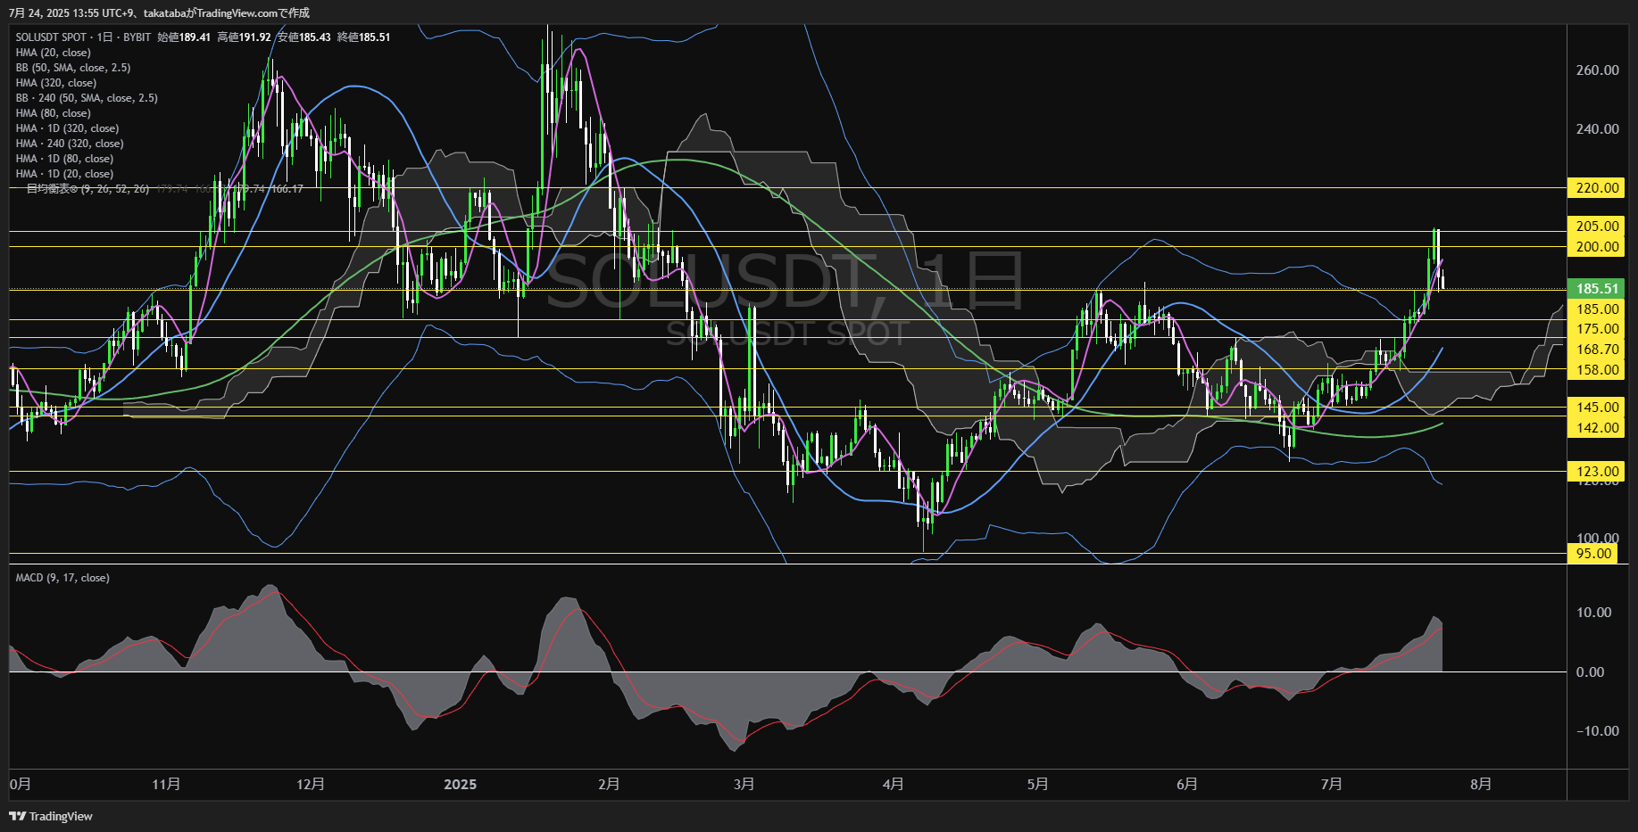Click the 4月 time axis label
Viewport: 1638px width, 832px height.
[893, 784]
